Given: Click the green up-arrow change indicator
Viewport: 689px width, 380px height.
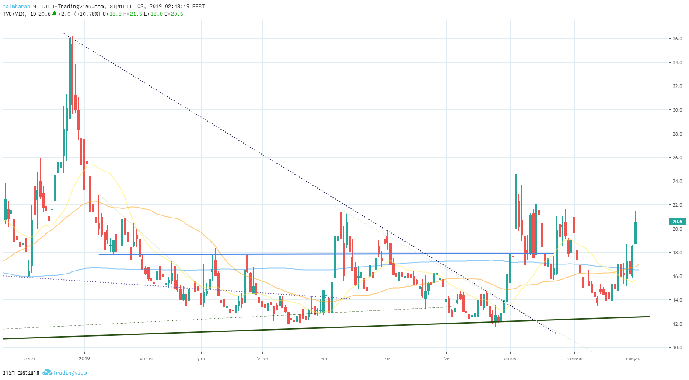Looking at the screenshot, I should point(55,14).
